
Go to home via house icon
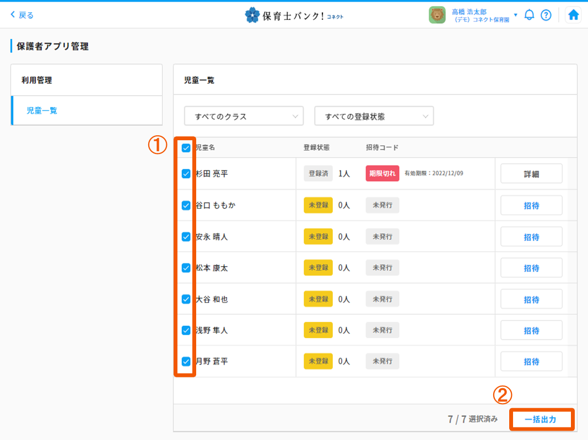tap(573, 15)
